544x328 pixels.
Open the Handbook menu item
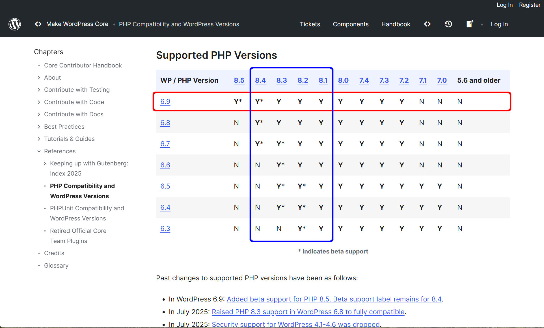(396, 24)
